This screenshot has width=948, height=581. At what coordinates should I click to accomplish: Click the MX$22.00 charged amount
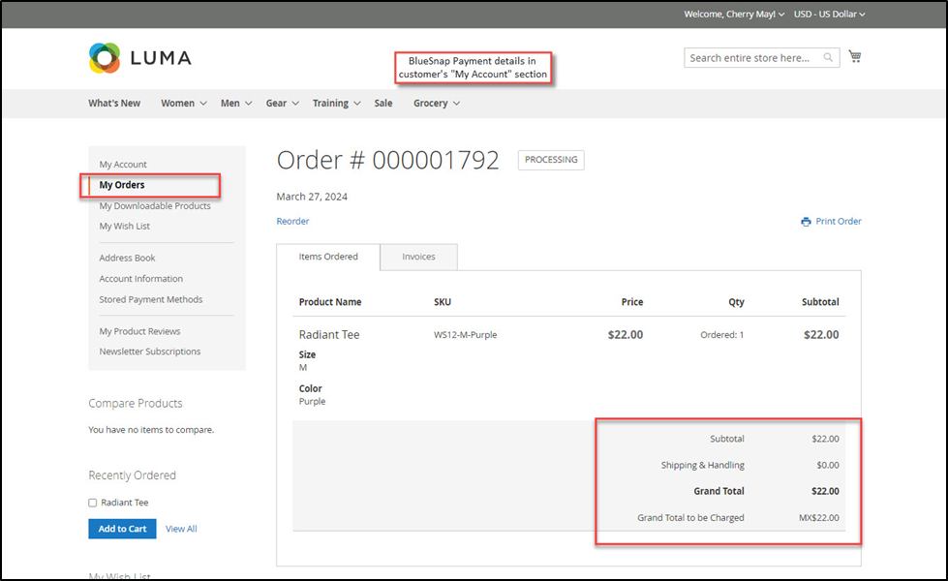[818, 518]
